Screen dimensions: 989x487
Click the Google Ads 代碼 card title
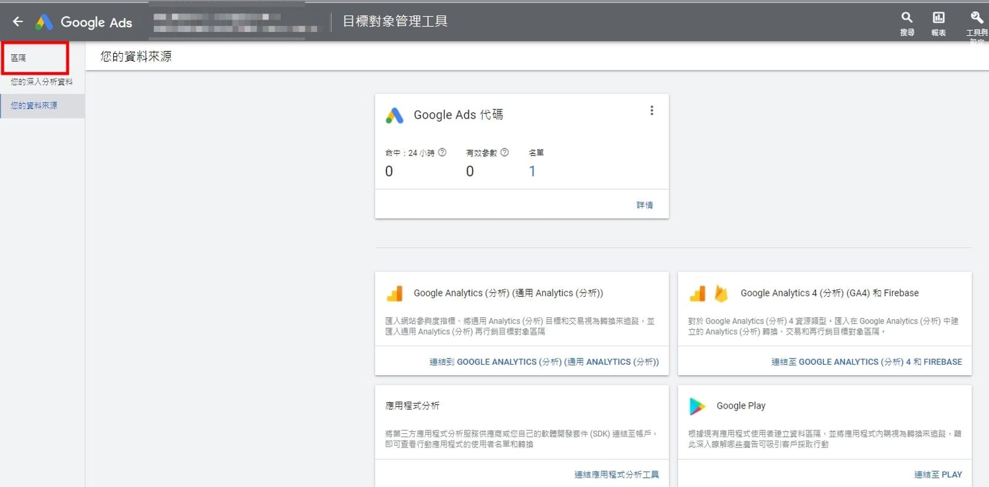[458, 115]
